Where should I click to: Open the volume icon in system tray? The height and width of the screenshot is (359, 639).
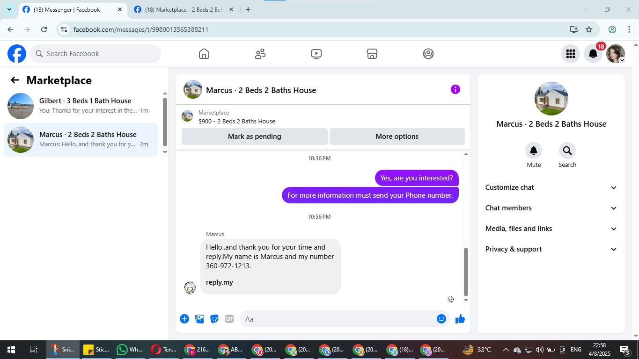(539, 350)
